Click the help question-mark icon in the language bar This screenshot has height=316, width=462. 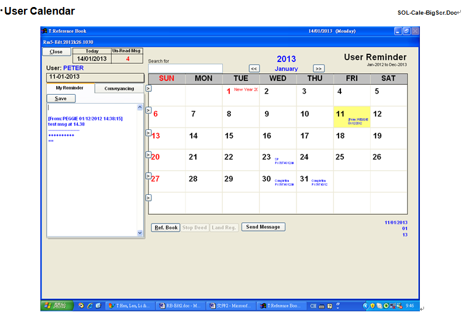click(x=330, y=306)
